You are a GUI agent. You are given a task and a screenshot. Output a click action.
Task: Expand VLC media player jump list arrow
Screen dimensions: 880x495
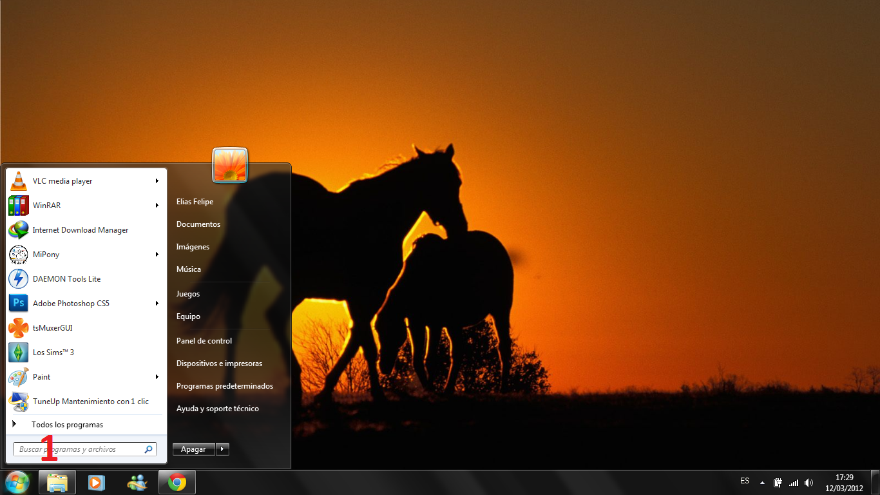[157, 181]
